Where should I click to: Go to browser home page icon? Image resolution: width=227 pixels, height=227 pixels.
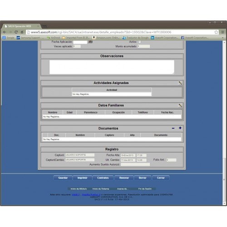tap(22, 32)
